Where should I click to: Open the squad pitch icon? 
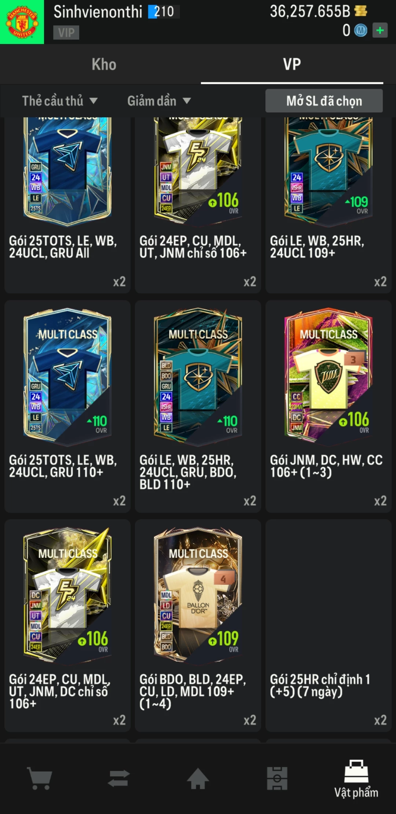click(277, 778)
